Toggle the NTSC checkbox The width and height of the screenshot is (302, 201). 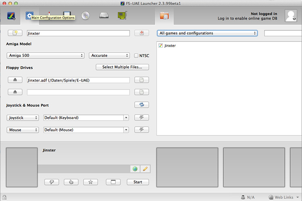click(x=136, y=55)
